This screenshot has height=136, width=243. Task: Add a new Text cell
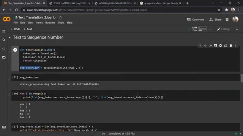point(28,29)
